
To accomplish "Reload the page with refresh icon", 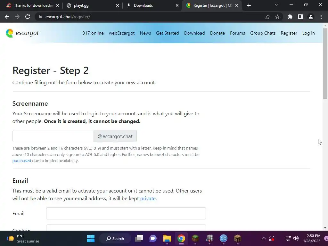I will click(28, 17).
